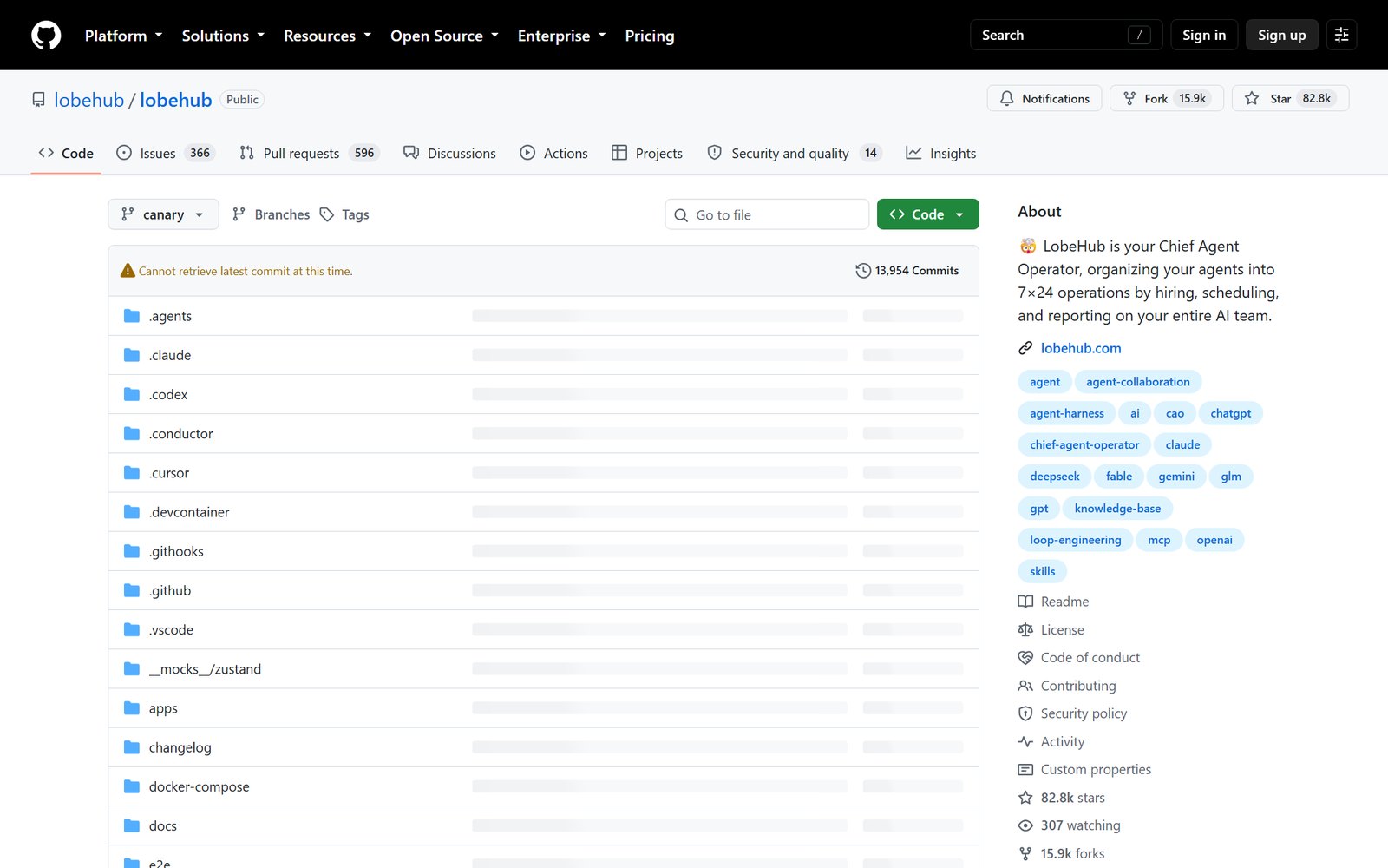Expand the Solutions menu
Screen dimensions: 1388x868
[223, 36]
